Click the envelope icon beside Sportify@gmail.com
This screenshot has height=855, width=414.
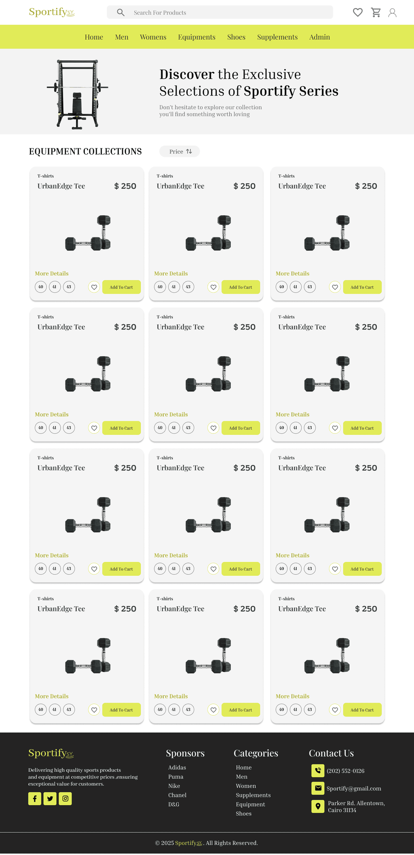tap(318, 788)
